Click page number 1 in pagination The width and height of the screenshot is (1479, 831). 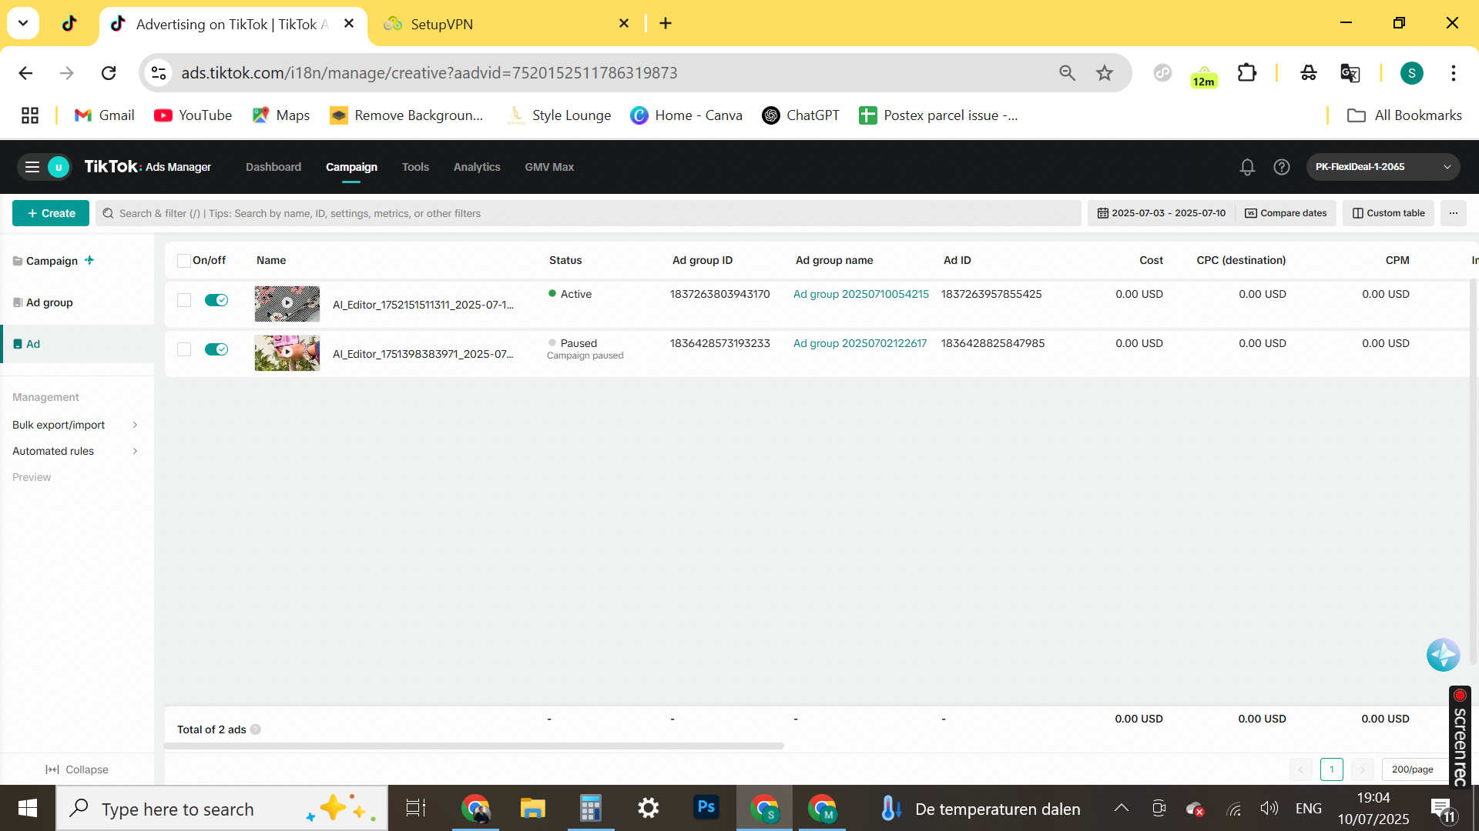point(1332,769)
